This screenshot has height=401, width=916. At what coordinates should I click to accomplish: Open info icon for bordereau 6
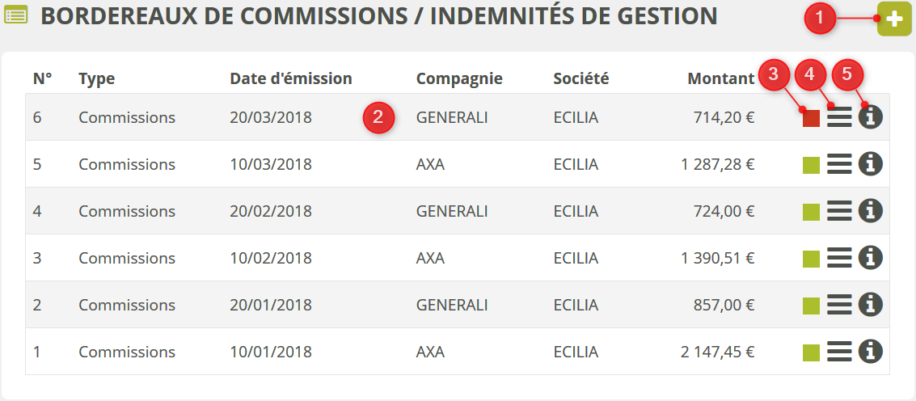(x=871, y=117)
